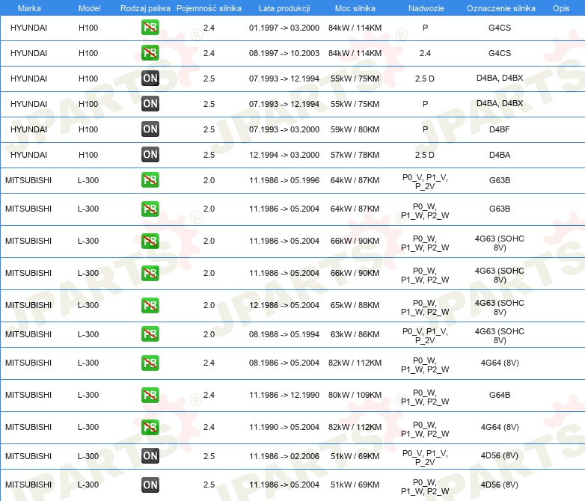585x501 pixels.
Task: Click the 80kW / 109KM power cell
Action: (355, 395)
